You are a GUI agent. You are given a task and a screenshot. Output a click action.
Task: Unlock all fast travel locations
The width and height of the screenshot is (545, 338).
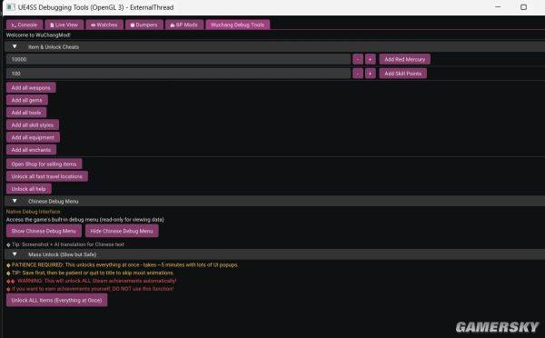[x=47, y=176]
